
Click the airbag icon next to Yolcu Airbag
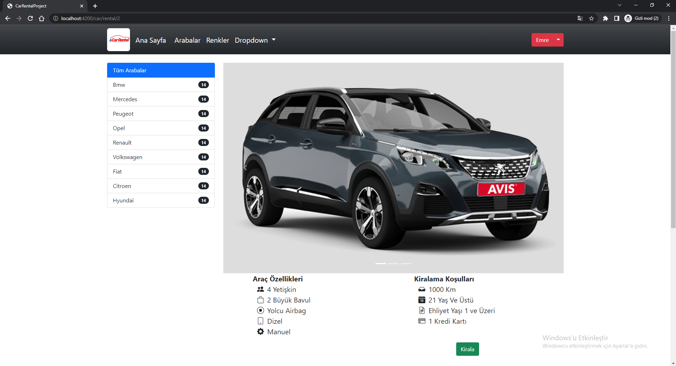[261, 310]
